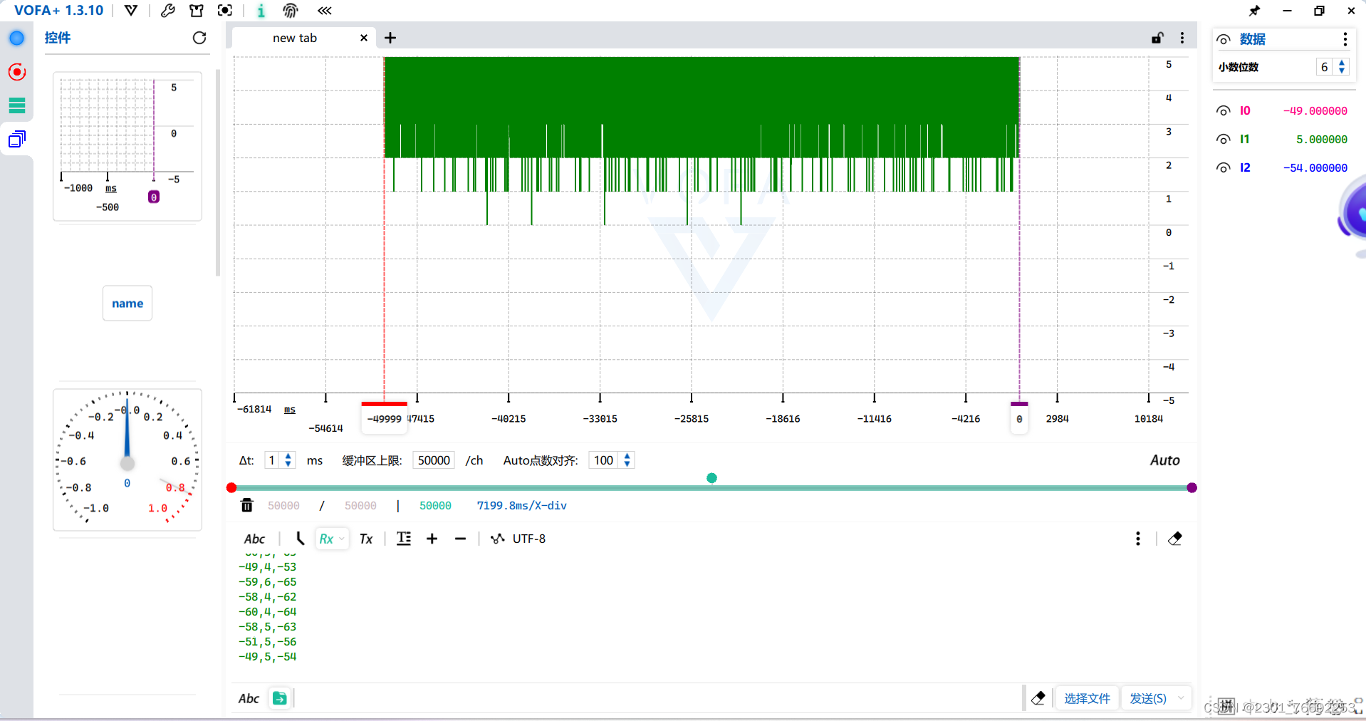Click the text line-height icon
Screen dimensions: 1366x721
click(404, 539)
